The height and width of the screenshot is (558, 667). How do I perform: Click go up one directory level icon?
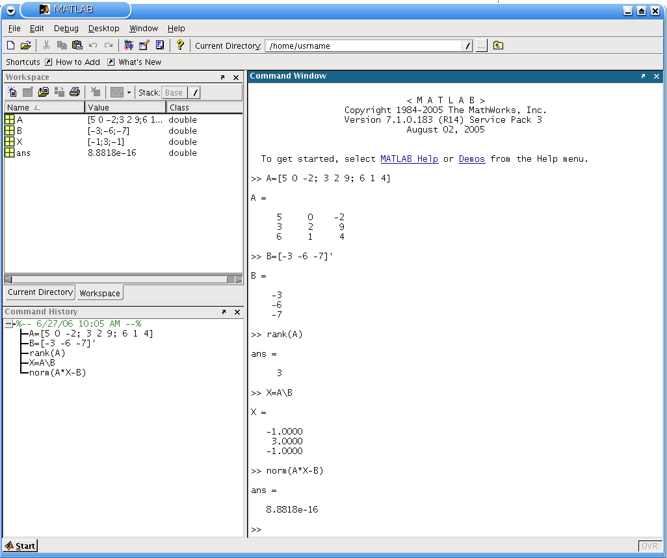point(498,45)
